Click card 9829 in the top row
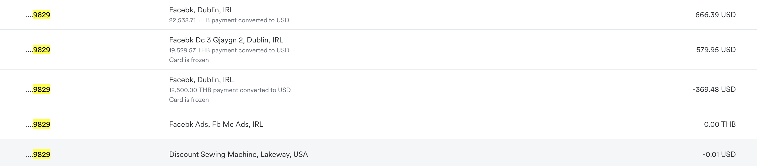757x166 pixels. pyautogui.click(x=38, y=15)
